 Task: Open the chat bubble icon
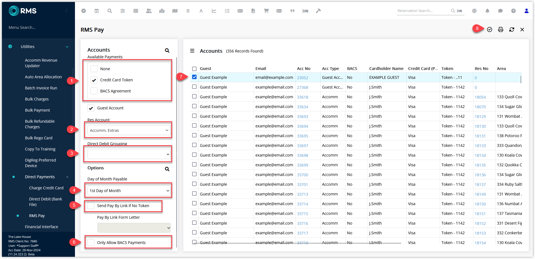(x=500, y=11)
